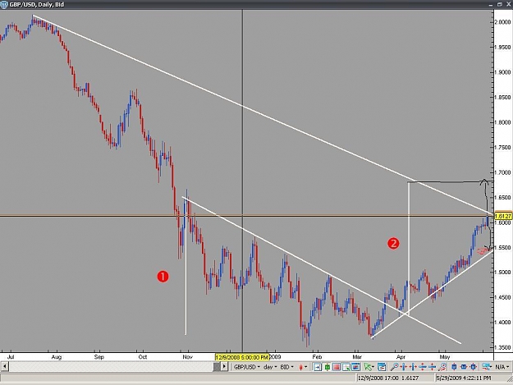Click the 1.3500 price axis label
The image size is (513, 385).
tap(503, 347)
